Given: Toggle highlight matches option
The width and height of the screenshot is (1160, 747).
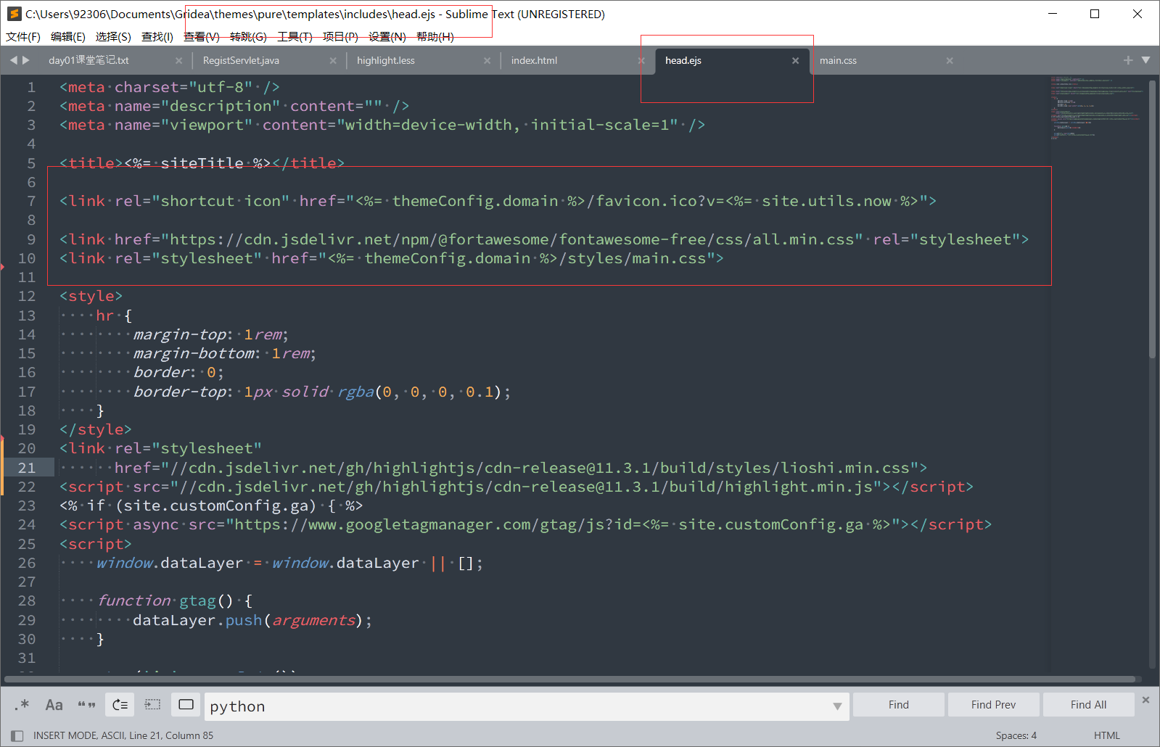Looking at the screenshot, I should pos(186,704).
